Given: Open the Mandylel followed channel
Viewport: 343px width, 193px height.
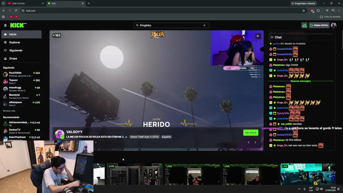Looking at the screenshot, I should [21, 96].
